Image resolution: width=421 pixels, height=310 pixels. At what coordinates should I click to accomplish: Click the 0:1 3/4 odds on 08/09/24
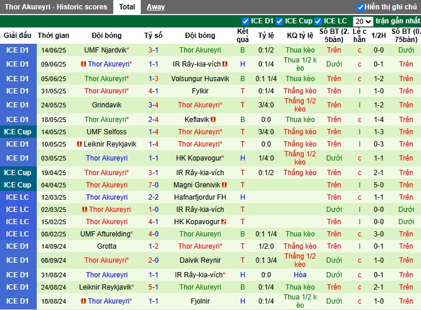click(266, 260)
